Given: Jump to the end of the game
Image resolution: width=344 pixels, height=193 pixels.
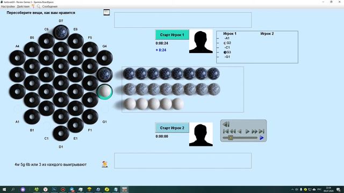Looking at the screenshot, I should coord(262,131).
